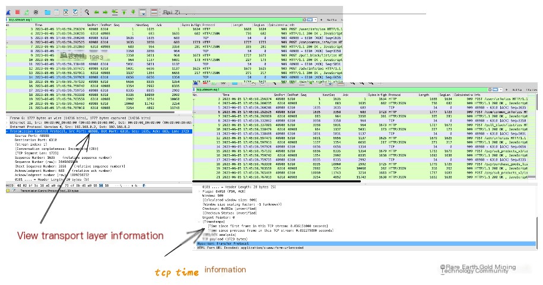This screenshot has width=543, height=285.
Task: Expand the Flags: 0x018 (PSH, ACK) row
Action: tap(199, 191)
